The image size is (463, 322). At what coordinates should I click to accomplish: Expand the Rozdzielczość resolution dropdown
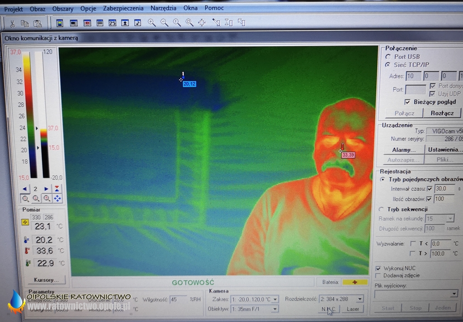click(x=359, y=299)
